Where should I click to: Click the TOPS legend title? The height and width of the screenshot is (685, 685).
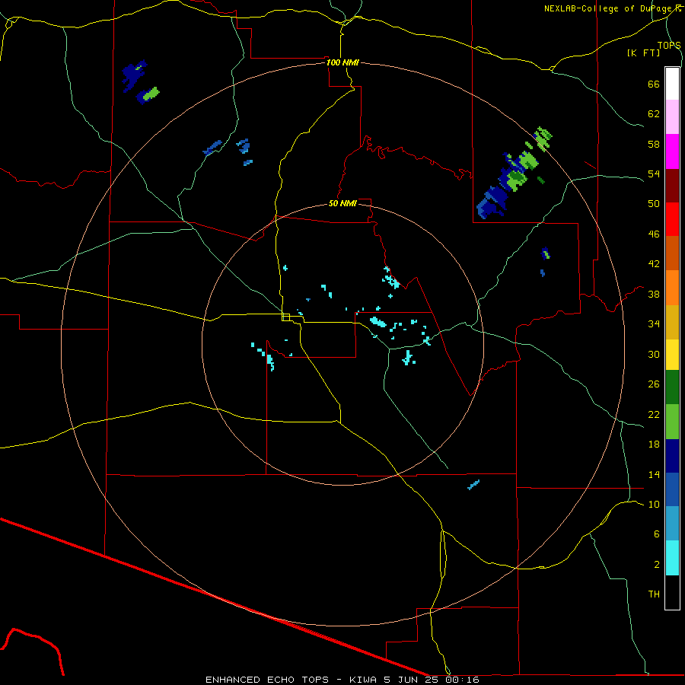669,45
